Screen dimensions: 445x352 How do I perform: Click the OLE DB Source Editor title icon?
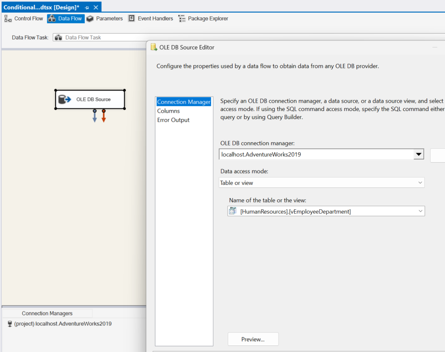click(153, 47)
